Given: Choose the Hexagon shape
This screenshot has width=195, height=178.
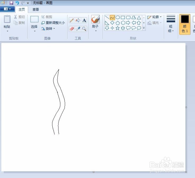Looking at the screenshot, I should [x=123, y=23].
